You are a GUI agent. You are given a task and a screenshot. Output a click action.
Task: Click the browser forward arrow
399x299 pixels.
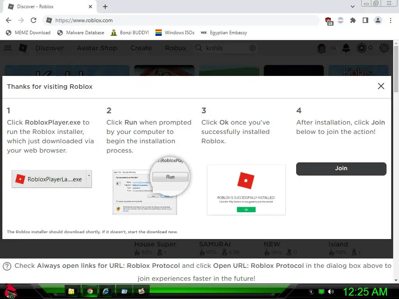click(21, 20)
